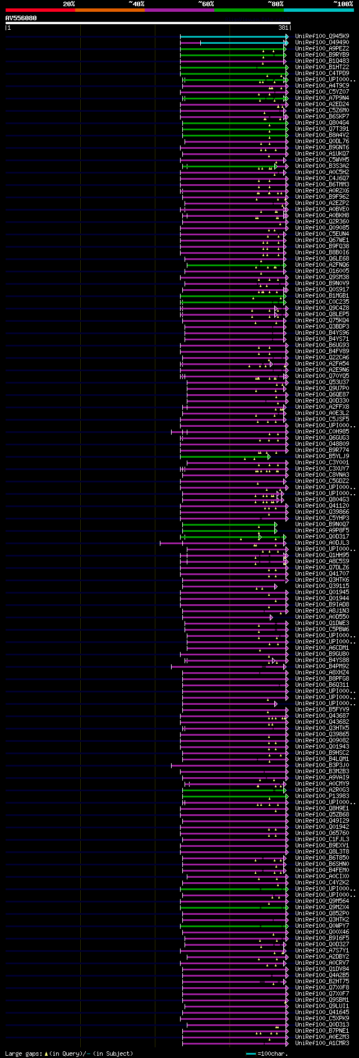Select hit label UniRef100_C5Z6M0

tap(322, 110)
